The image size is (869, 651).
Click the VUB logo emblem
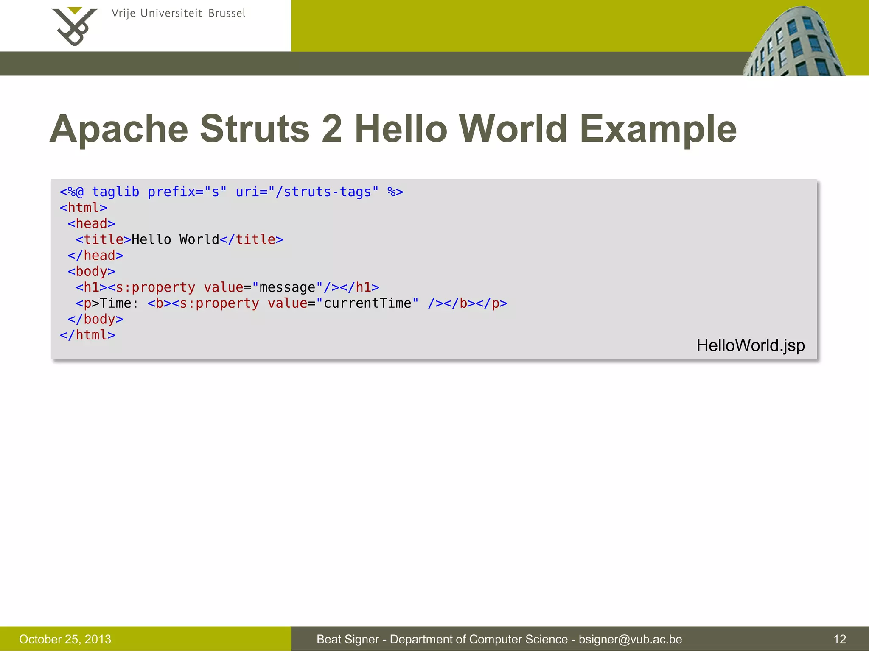pos(75,26)
